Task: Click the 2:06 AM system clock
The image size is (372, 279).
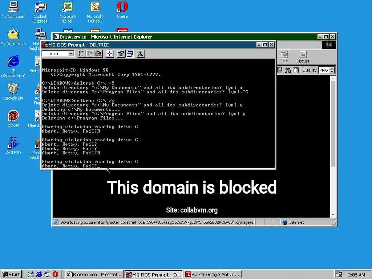Action: 356,275
